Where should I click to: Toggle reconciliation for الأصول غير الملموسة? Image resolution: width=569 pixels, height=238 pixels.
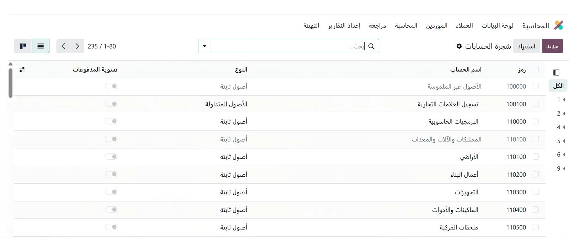(111, 86)
